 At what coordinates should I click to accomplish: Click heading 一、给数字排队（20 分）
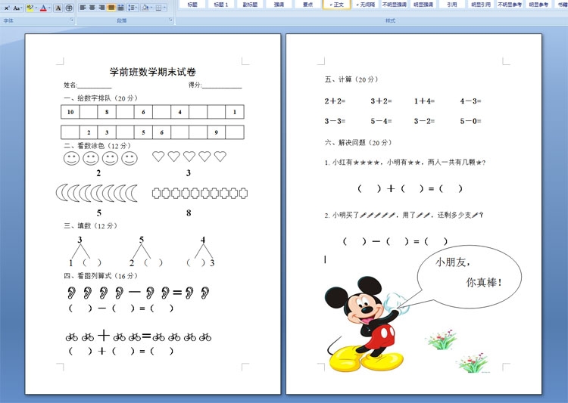click(101, 98)
